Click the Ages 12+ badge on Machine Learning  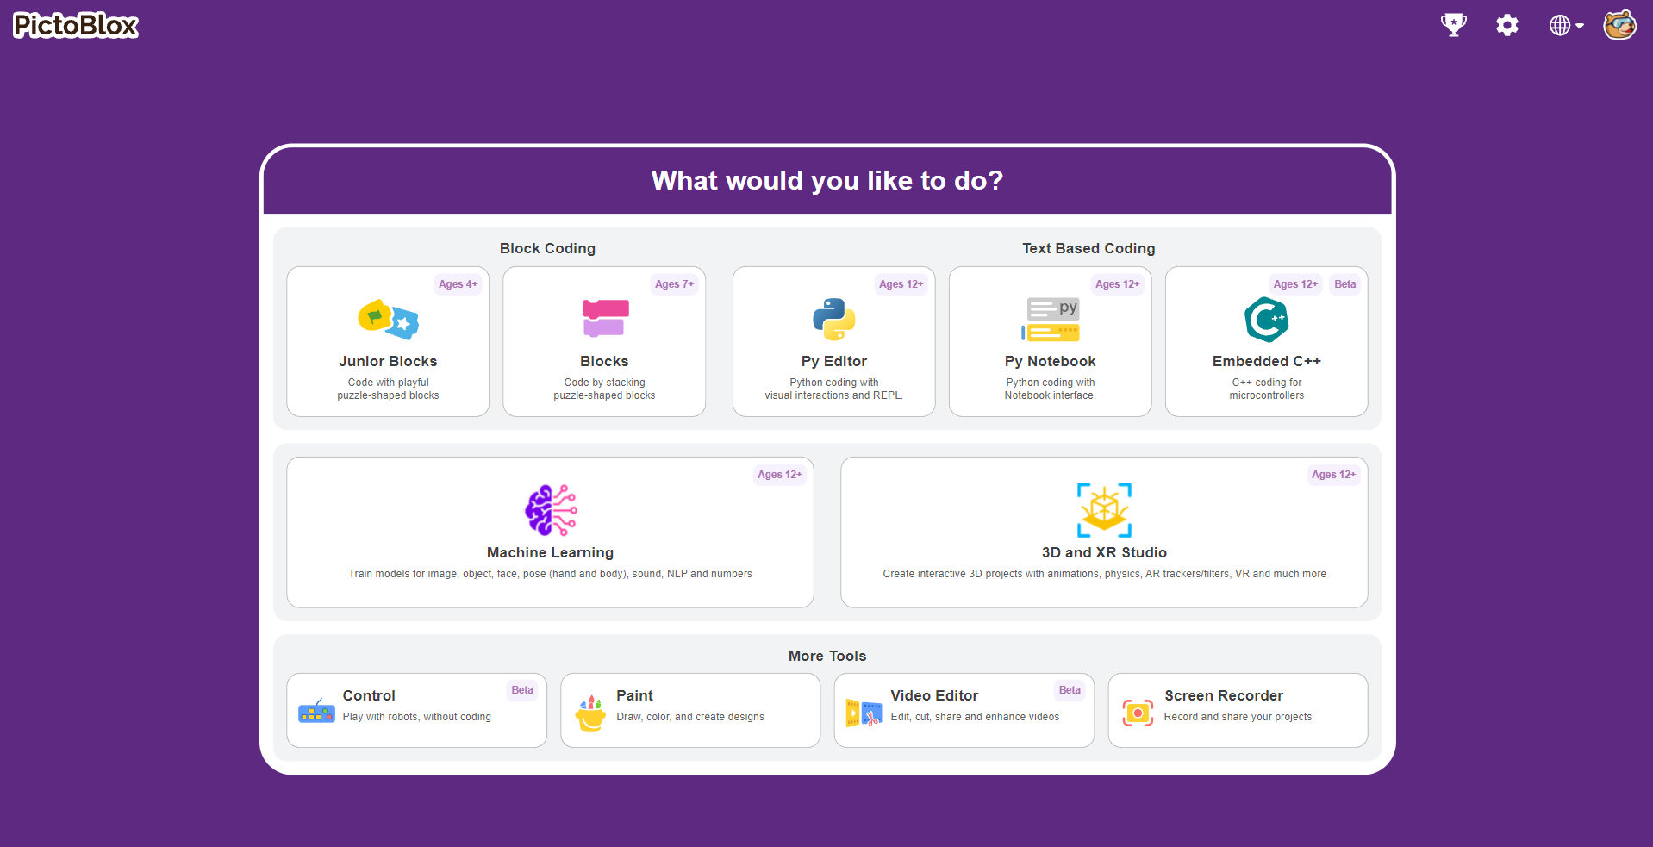[779, 475]
